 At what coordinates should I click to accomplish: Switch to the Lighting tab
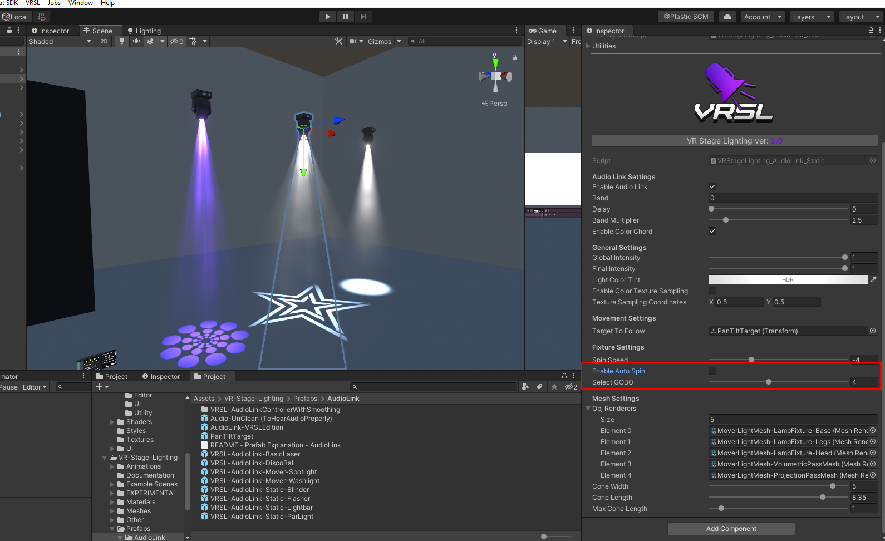click(x=144, y=31)
